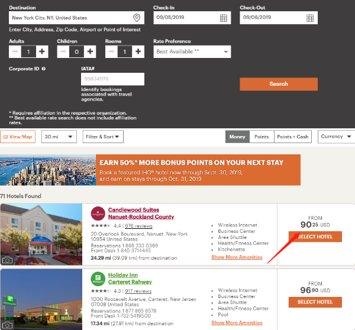The height and width of the screenshot is (330, 355).
Task: Click the Pool amenity text
Action: [223, 315]
